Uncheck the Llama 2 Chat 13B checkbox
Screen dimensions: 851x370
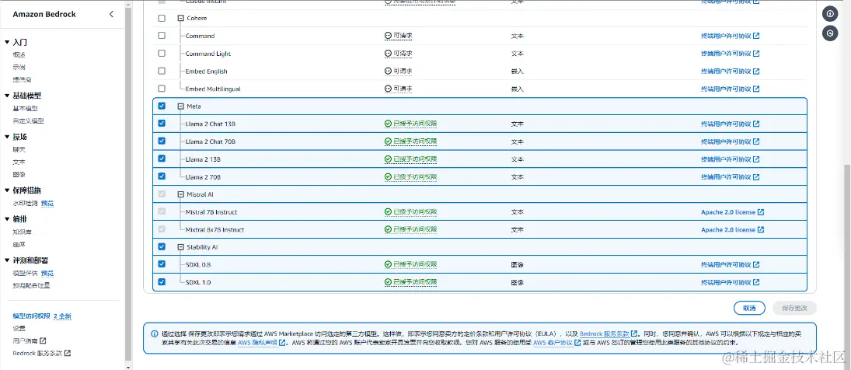[x=162, y=123]
